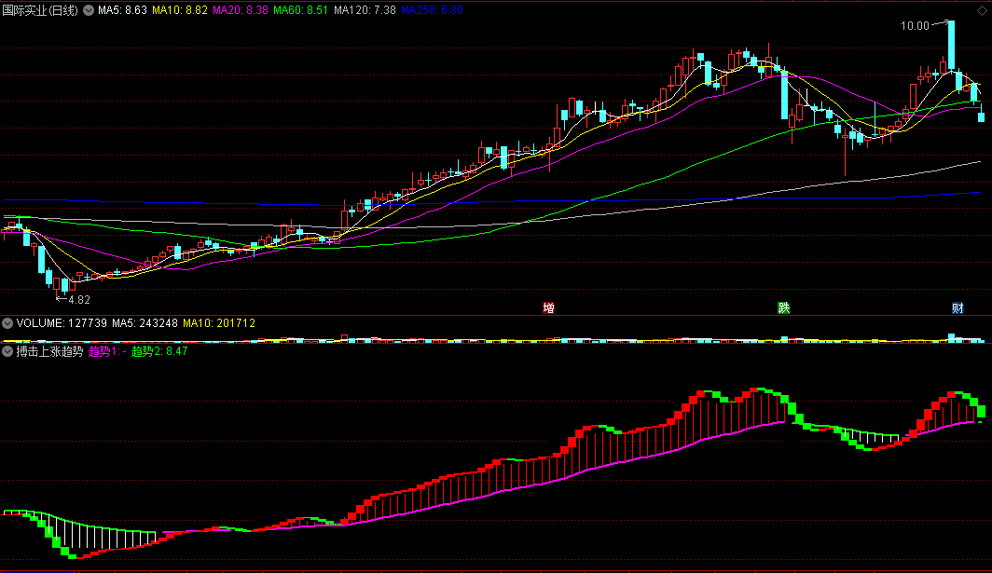Image resolution: width=992 pixels, height=573 pixels.
Task: Click the volume MA10: 201712 label
Action: (x=219, y=323)
